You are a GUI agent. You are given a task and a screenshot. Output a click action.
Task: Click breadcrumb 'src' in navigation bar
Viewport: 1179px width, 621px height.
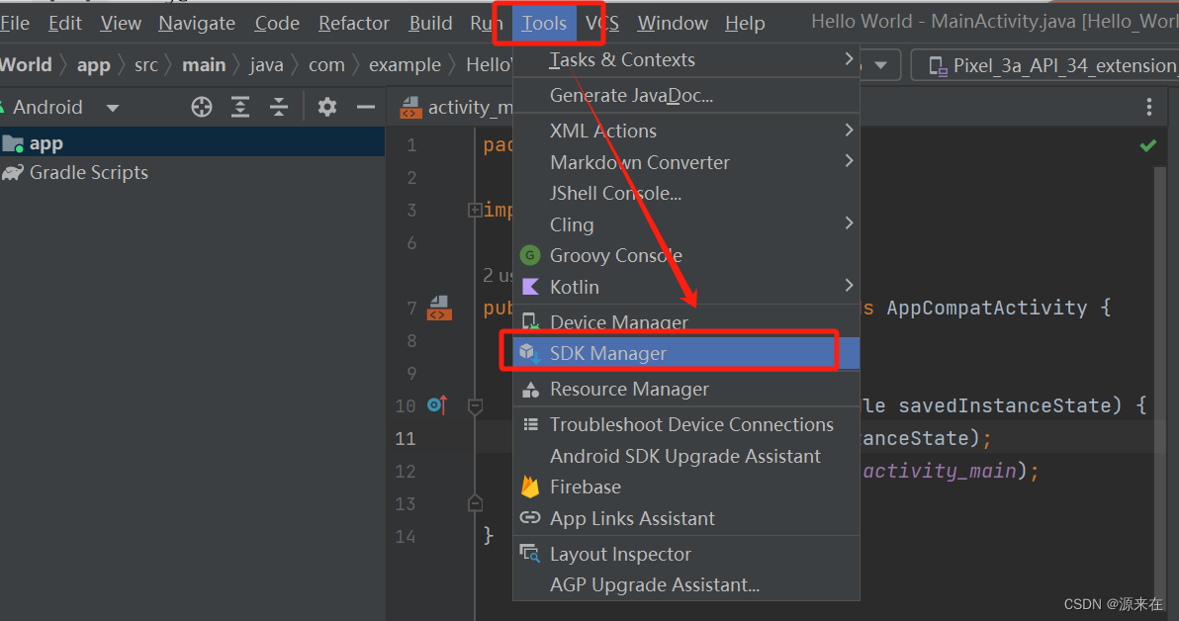coord(145,65)
